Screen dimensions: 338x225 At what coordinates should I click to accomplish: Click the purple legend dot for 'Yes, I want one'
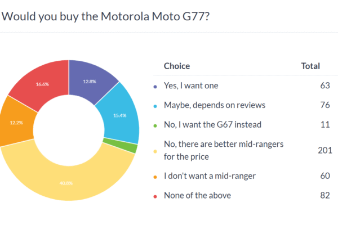tap(155, 86)
